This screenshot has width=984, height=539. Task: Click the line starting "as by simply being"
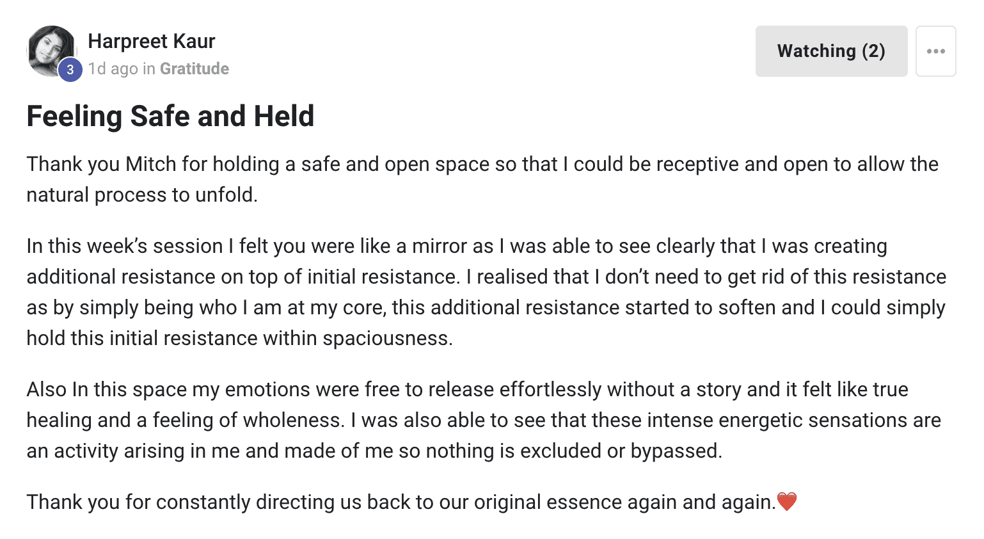485,307
